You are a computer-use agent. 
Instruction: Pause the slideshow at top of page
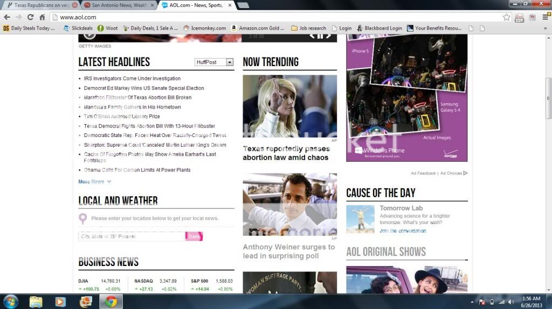coord(320,36)
